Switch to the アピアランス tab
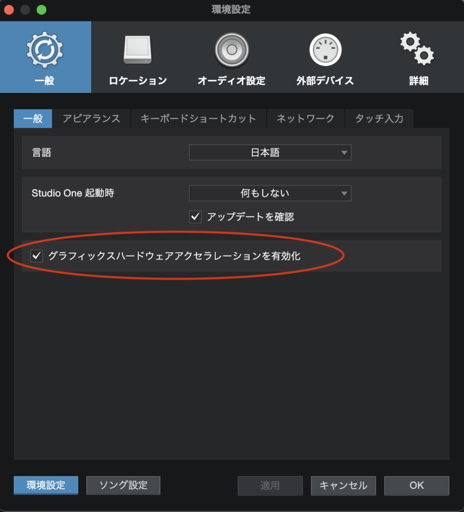The height and width of the screenshot is (512, 464). click(91, 119)
